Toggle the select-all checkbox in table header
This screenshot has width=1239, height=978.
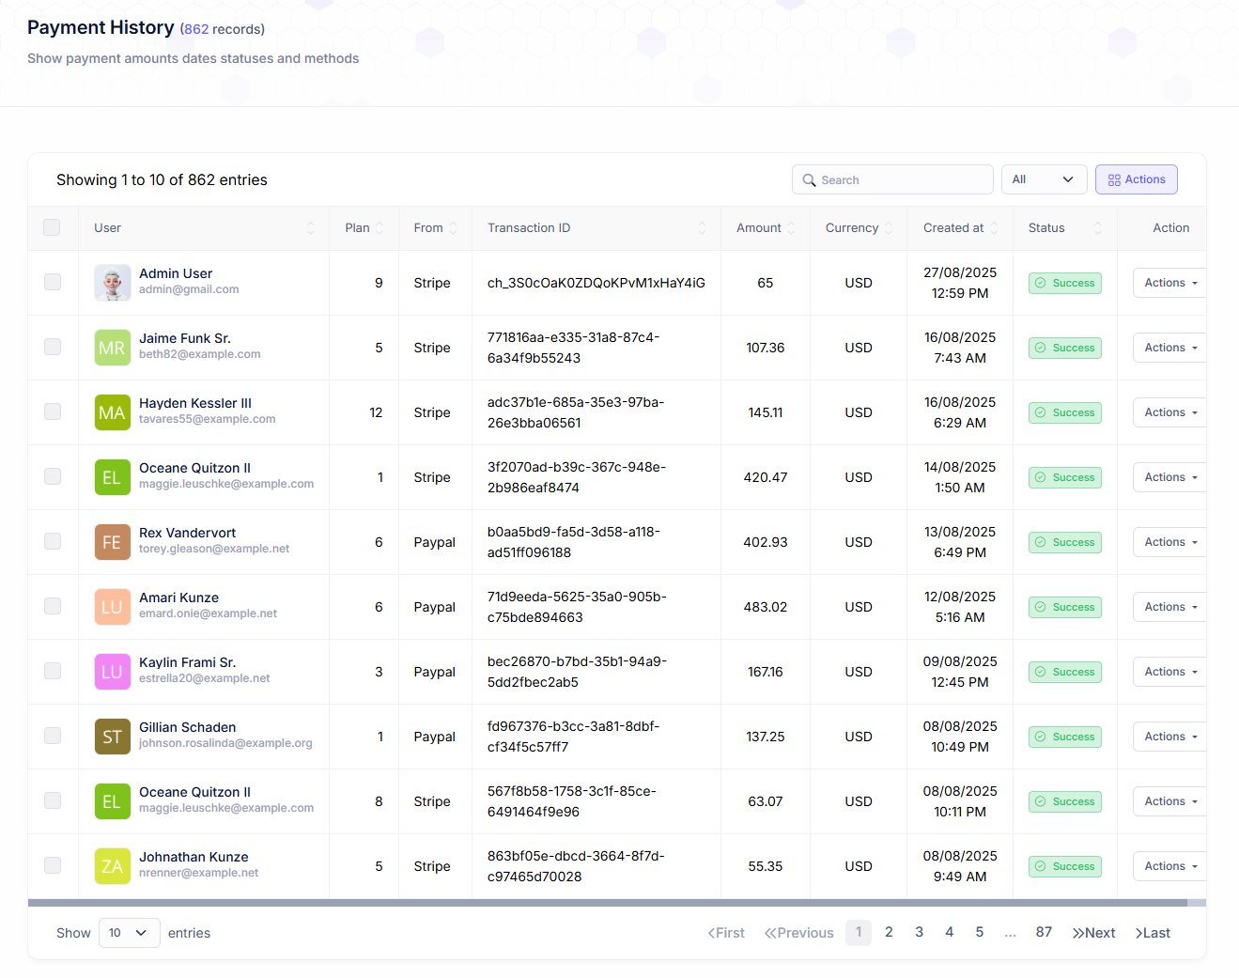click(x=52, y=227)
